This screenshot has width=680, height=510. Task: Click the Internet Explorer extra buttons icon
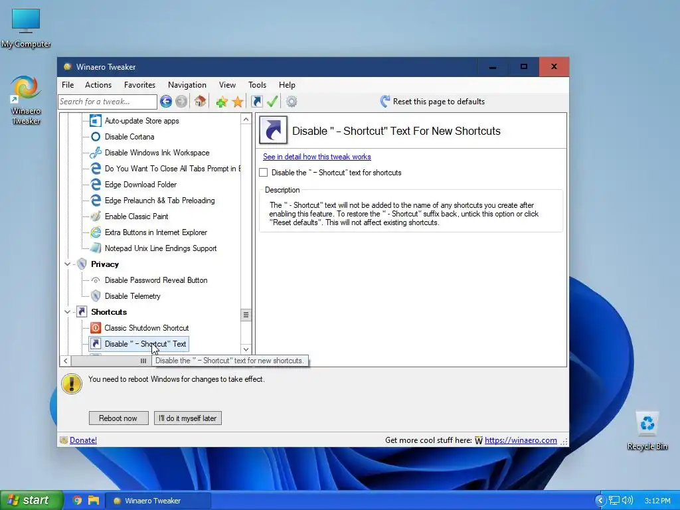click(x=96, y=232)
